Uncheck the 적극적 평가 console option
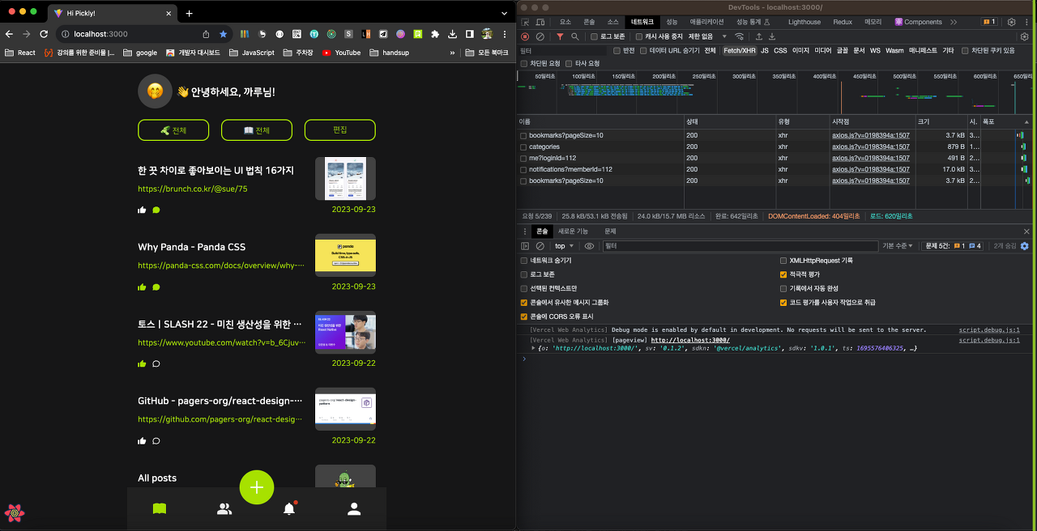The image size is (1037, 531). coord(783,274)
